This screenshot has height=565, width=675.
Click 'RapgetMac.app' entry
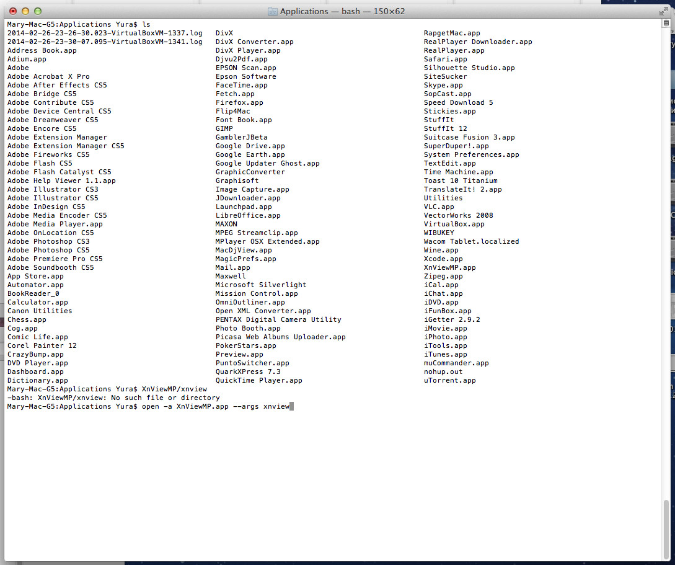point(452,33)
